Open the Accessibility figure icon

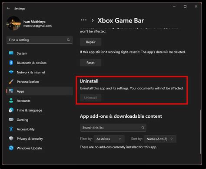[11, 129]
